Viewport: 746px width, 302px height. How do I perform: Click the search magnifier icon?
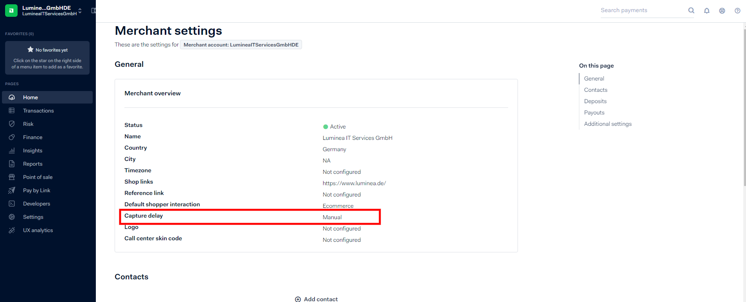click(x=691, y=11)
